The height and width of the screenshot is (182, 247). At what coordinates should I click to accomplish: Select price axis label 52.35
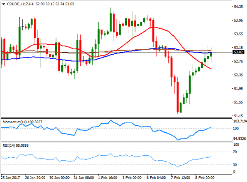pos(238,75)
